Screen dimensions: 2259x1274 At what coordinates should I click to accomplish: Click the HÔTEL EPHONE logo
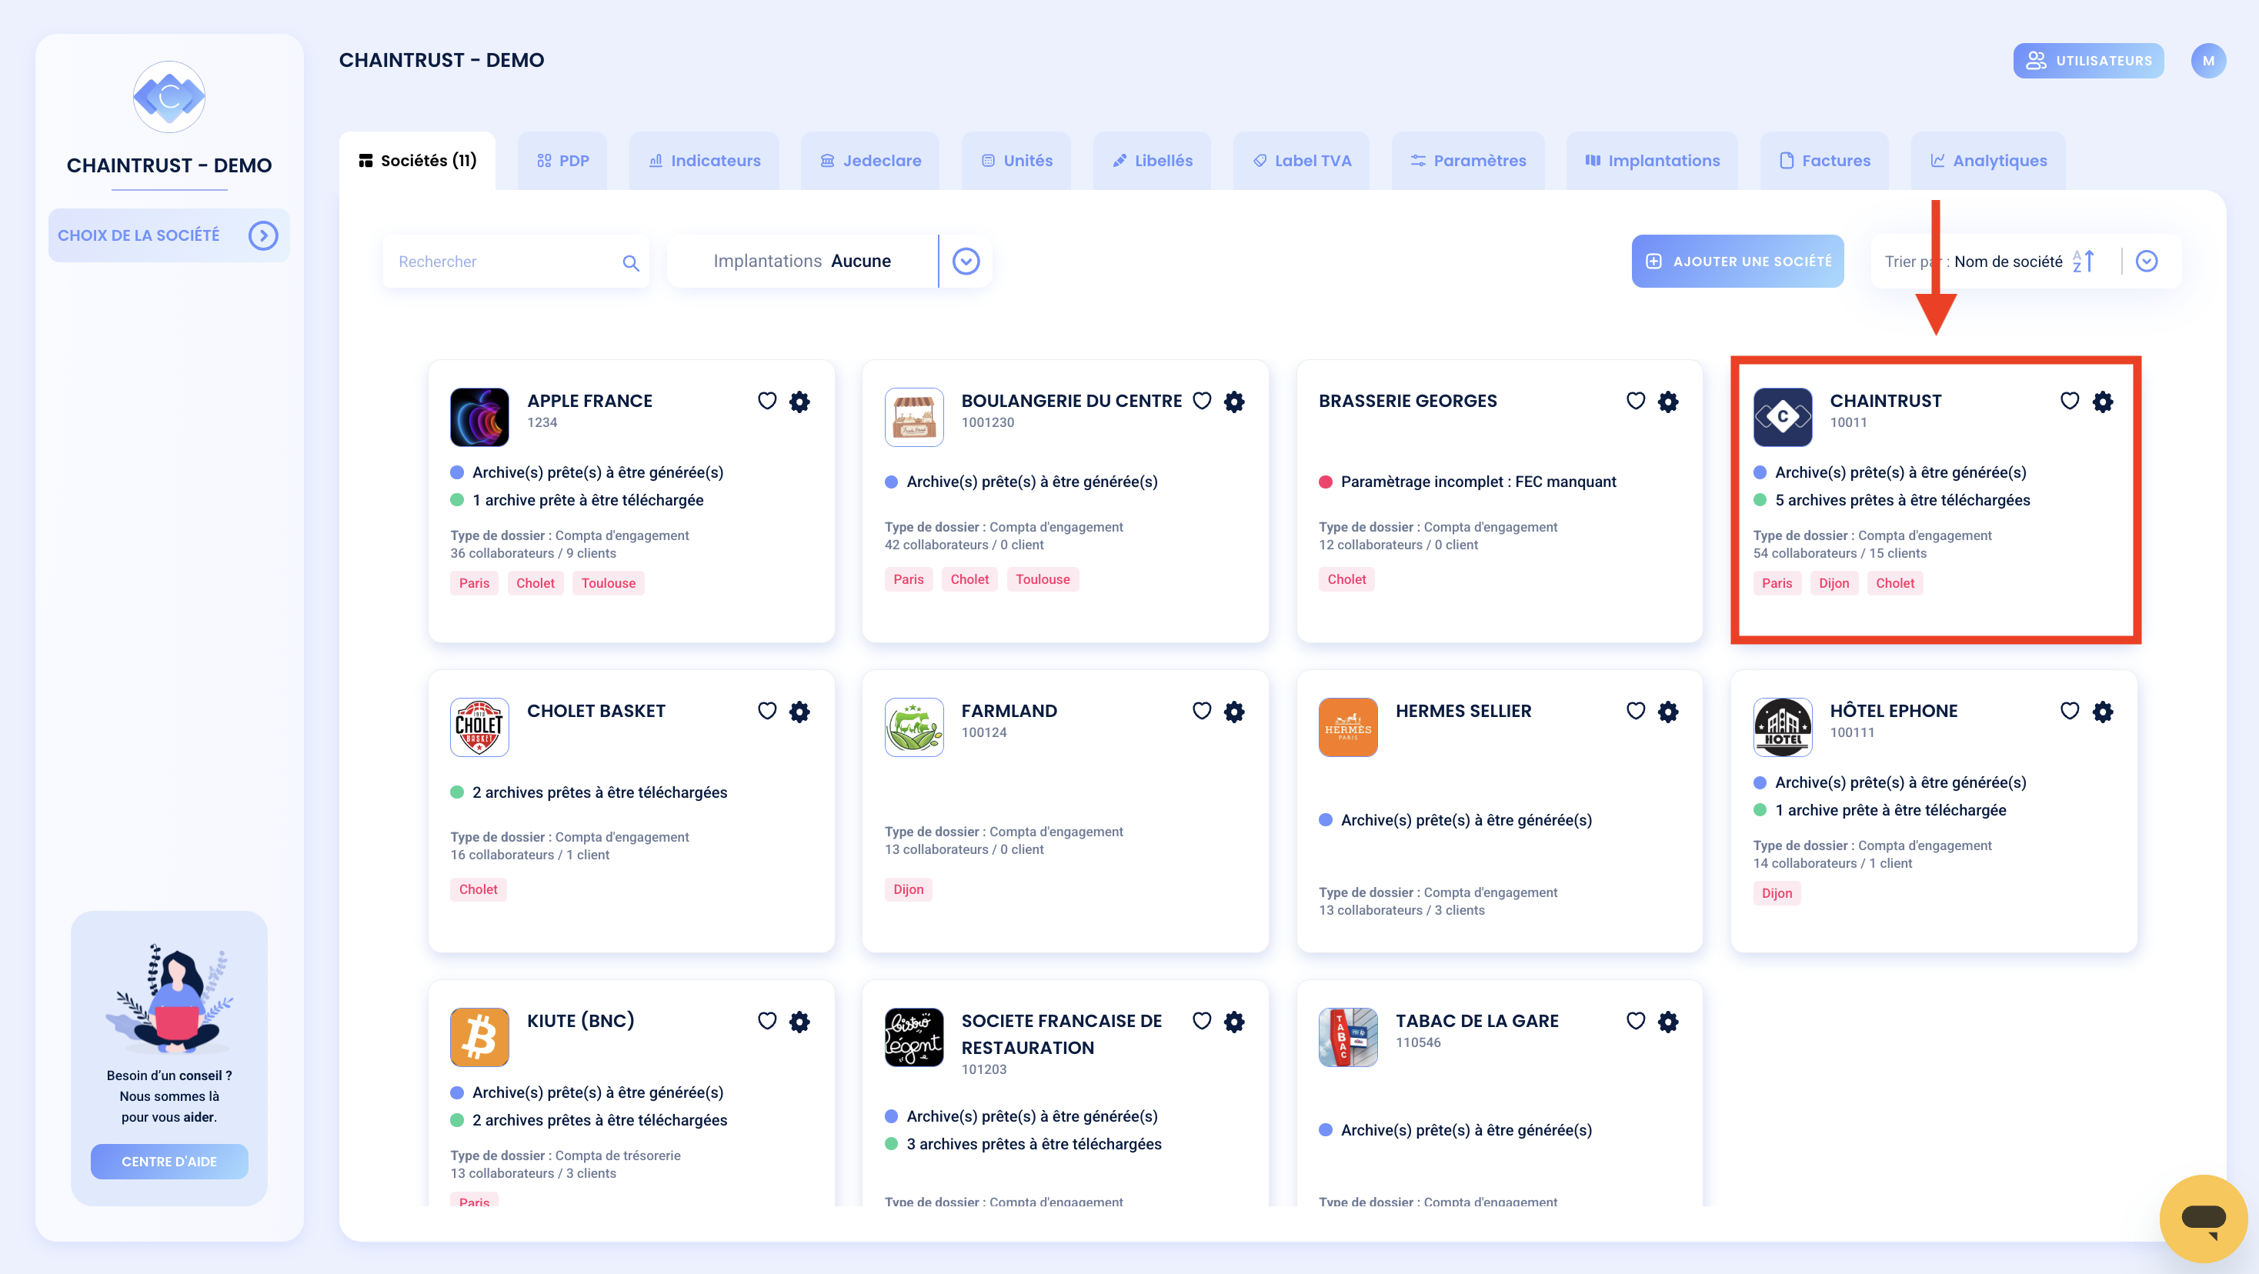pos(1783,727)
